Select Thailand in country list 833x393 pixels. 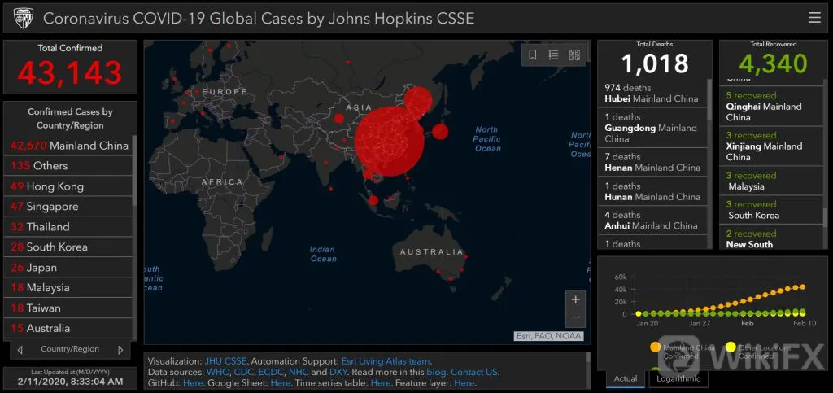point(68,227)
